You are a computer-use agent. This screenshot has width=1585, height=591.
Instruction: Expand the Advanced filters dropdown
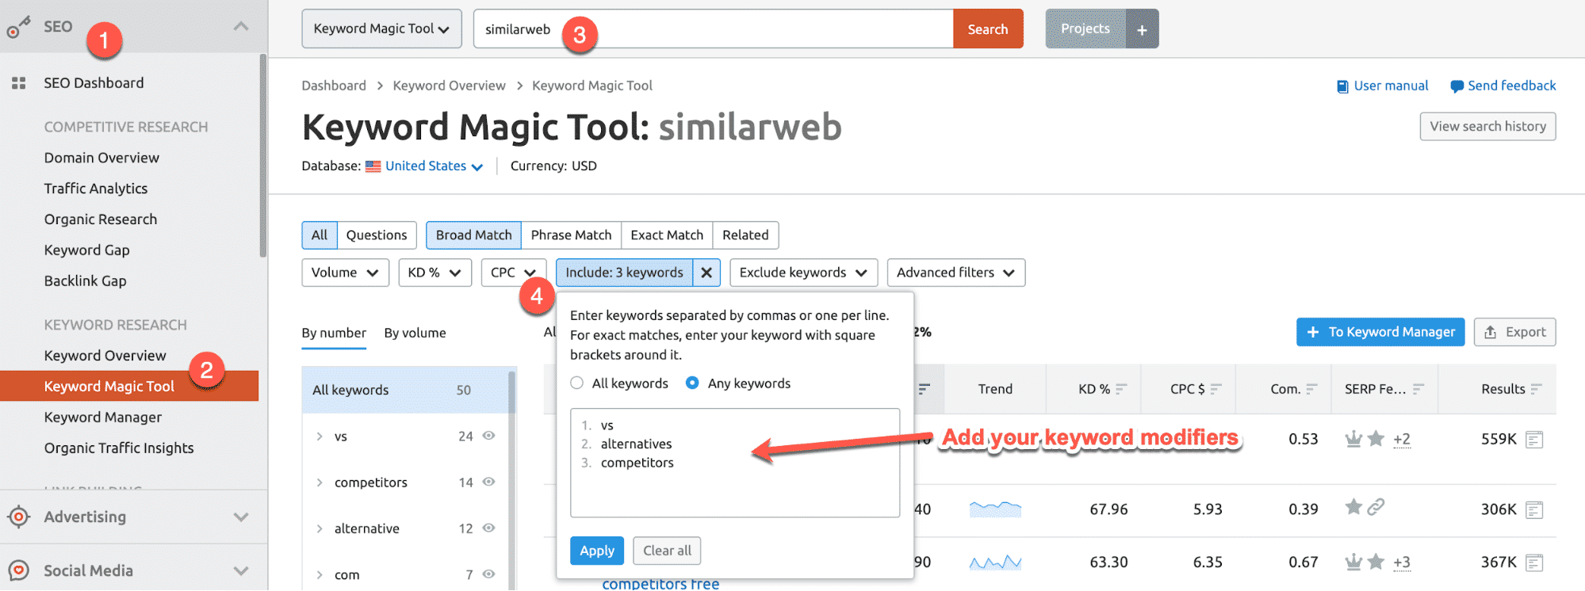955,273
